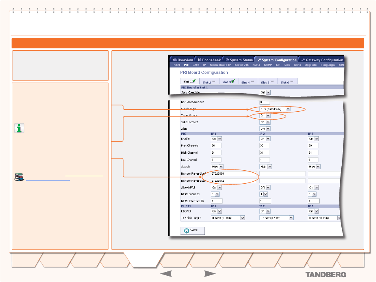This screenshot has width=376, height=282.
Task: Switch to the Phonebook tab
Action: [x=209, y=60]
